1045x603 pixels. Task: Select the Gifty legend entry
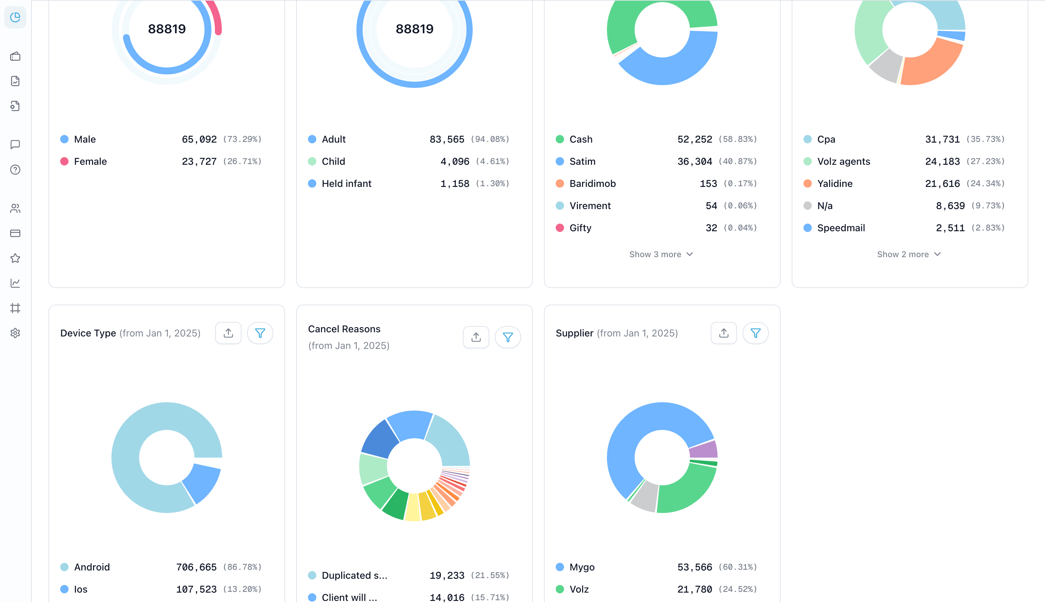coord(656,228)
